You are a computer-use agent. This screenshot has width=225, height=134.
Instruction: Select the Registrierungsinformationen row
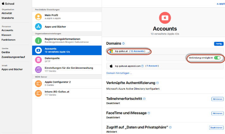click(67, 41)
